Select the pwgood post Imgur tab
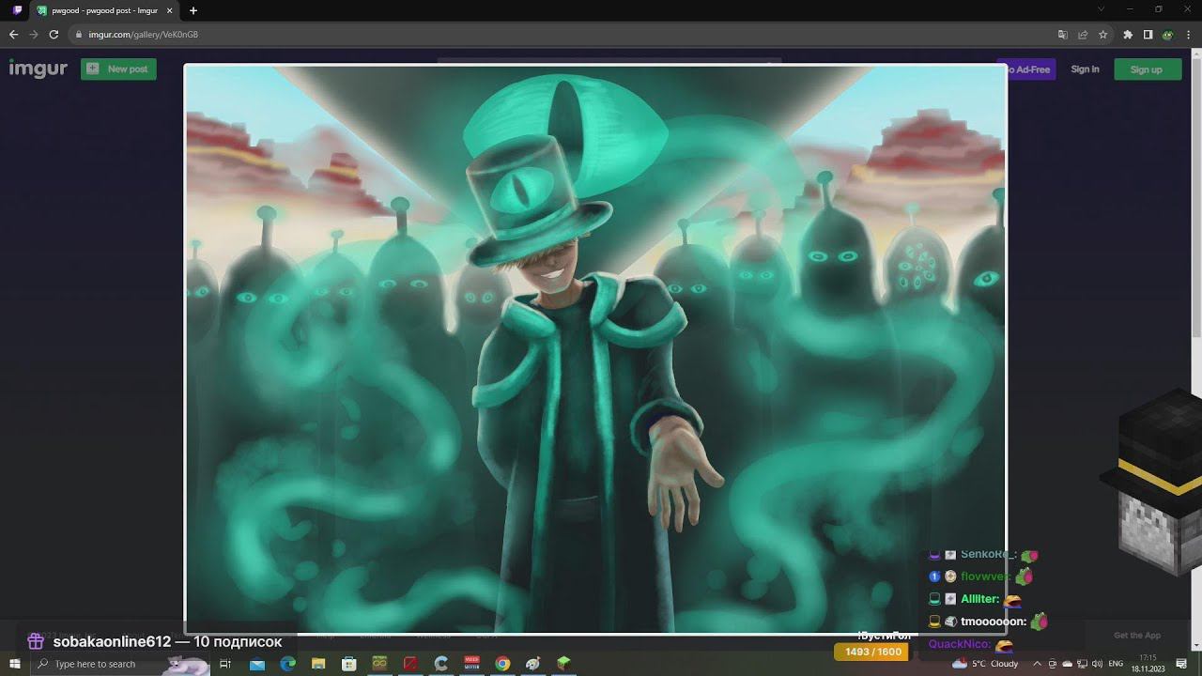 click(x=104, y=10)
